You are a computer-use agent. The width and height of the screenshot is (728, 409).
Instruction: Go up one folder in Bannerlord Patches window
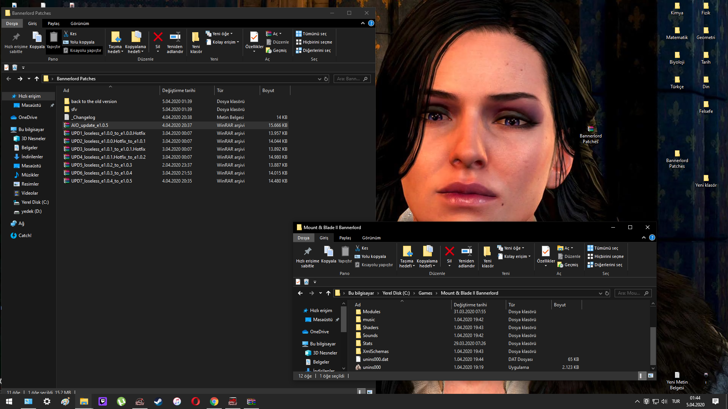tap(37, 79)
